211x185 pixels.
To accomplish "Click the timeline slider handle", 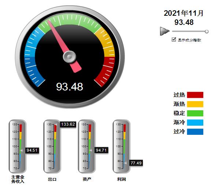I will pyautogui.click(x=207, y=32).
